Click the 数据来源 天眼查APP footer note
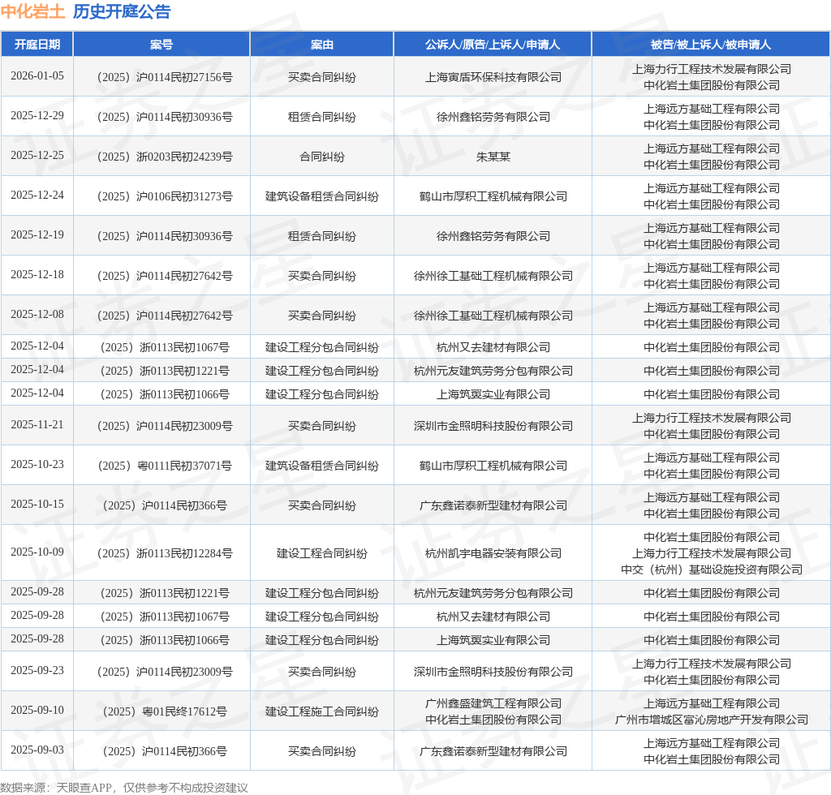Viewport: 831px width, 795px height. (124, 788)
